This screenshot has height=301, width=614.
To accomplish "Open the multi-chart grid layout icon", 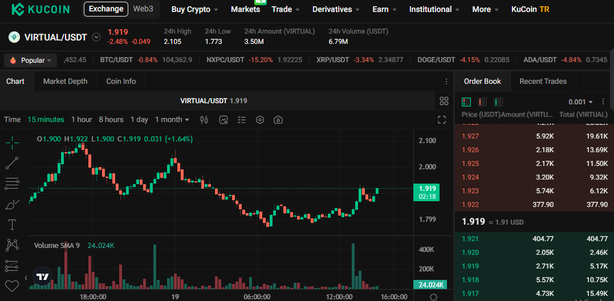I will click(444, 101).
